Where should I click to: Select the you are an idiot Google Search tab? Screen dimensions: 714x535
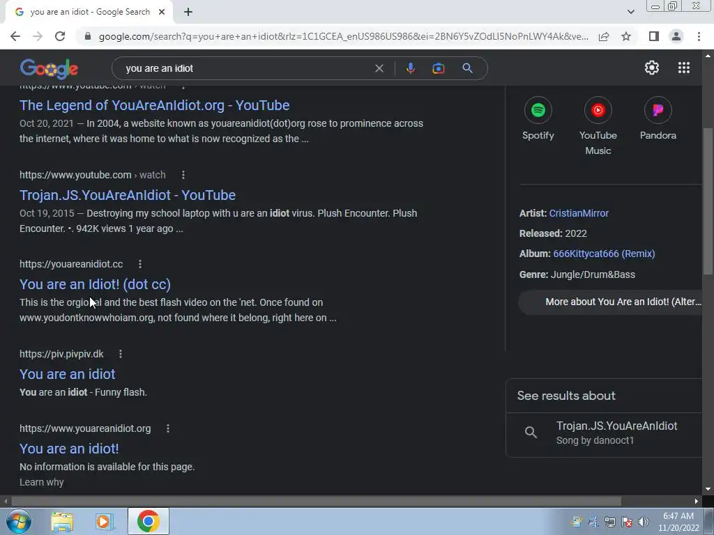pyautogui.click(x=90, y=13)
